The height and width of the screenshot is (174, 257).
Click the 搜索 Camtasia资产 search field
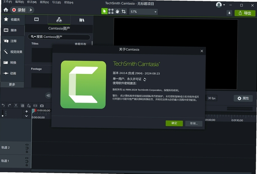tap(59, 37)
